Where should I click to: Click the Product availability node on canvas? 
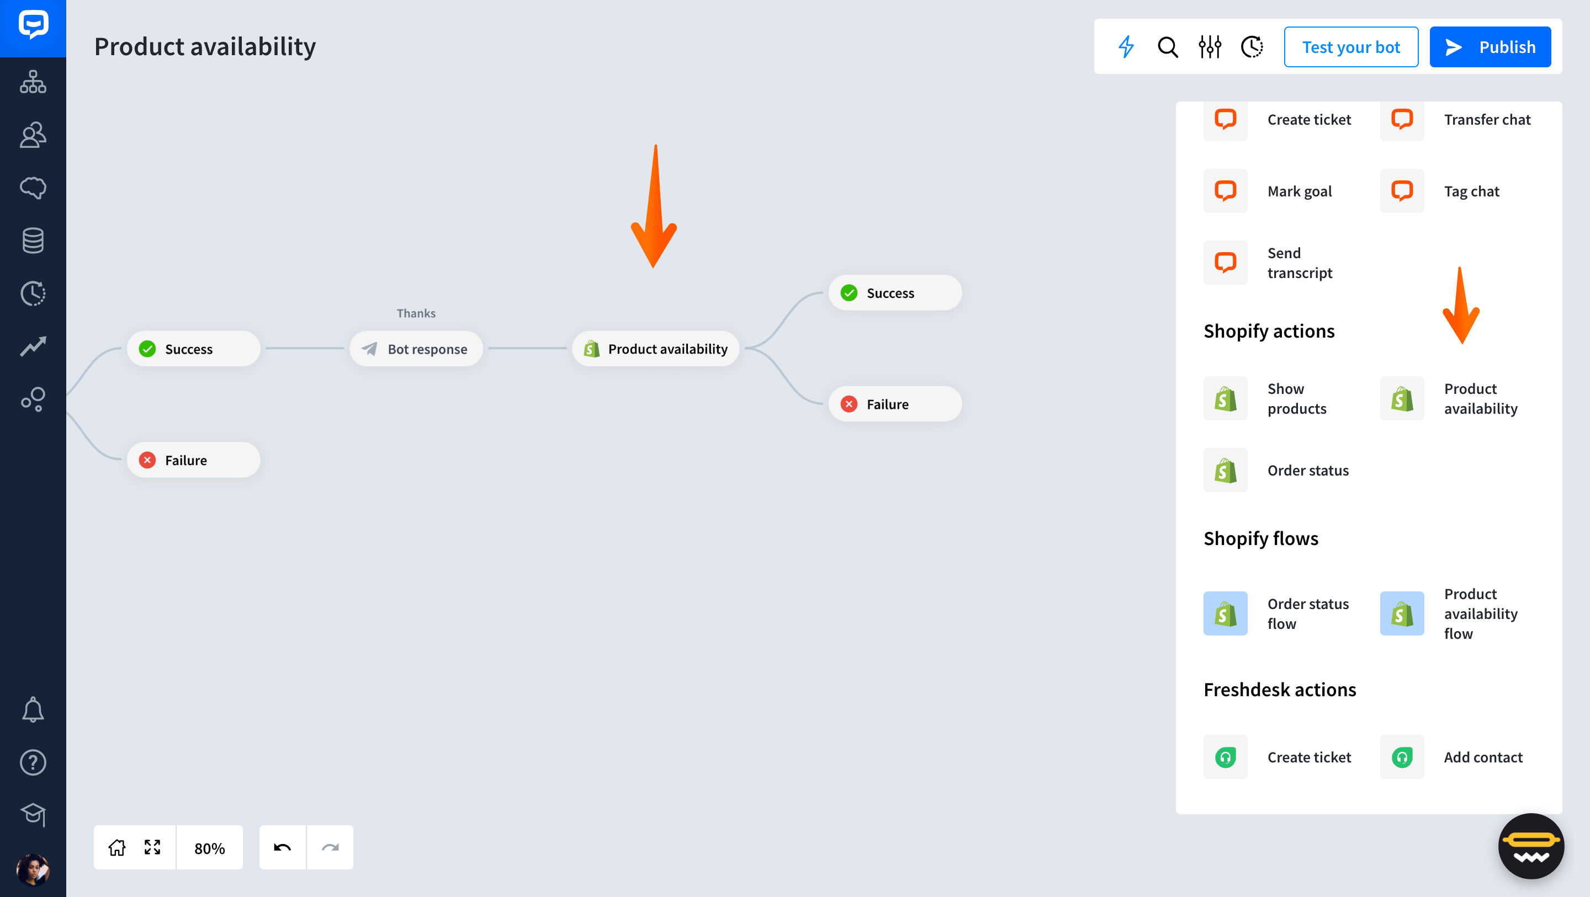pos(655,349)
